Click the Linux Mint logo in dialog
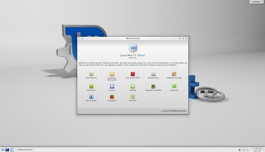 pyautogui.click(x=133, y=47)
